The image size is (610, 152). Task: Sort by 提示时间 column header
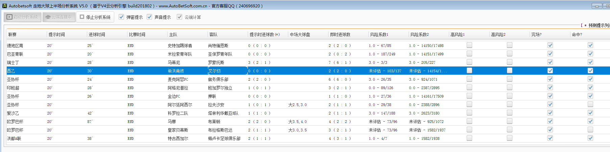[x=56, y=34]
